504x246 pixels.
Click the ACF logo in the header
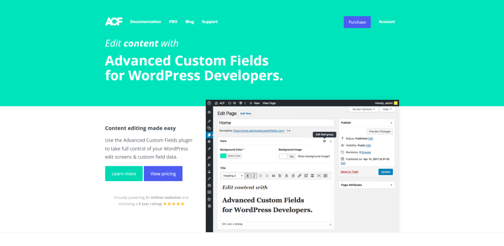[114, 22]
